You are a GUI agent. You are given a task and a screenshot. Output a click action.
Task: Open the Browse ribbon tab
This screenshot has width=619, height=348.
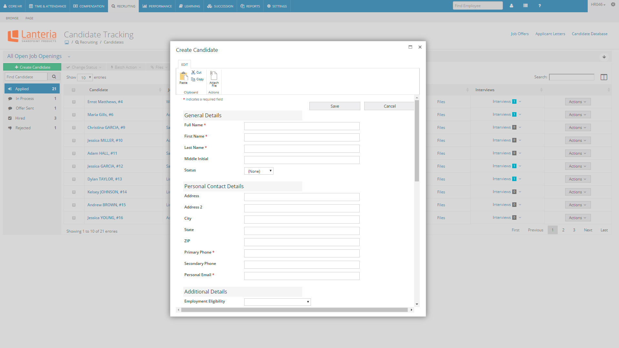(12, 18)
